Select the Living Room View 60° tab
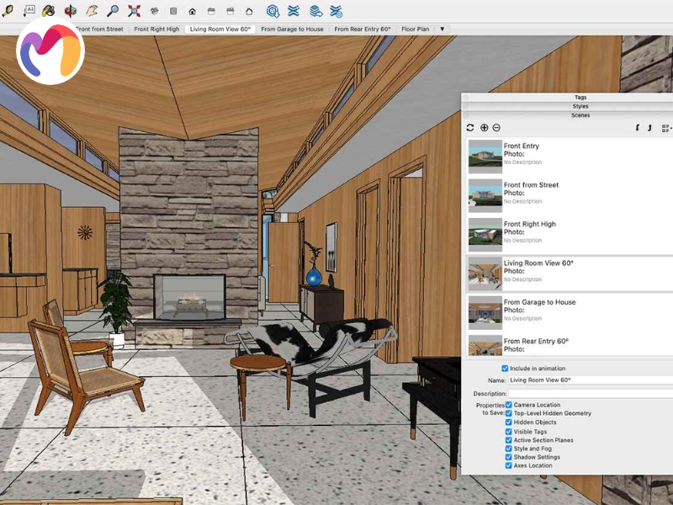Image resolution: width=673 pixels, height=505 pixels. pyautogui.click(x=220, y=29)
